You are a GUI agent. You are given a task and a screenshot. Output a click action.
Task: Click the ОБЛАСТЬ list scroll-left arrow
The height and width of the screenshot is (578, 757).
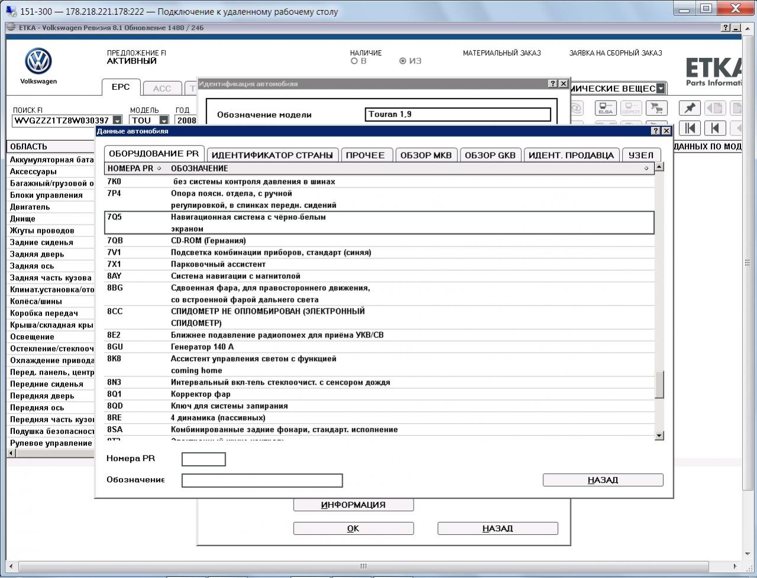click(11, 453)
